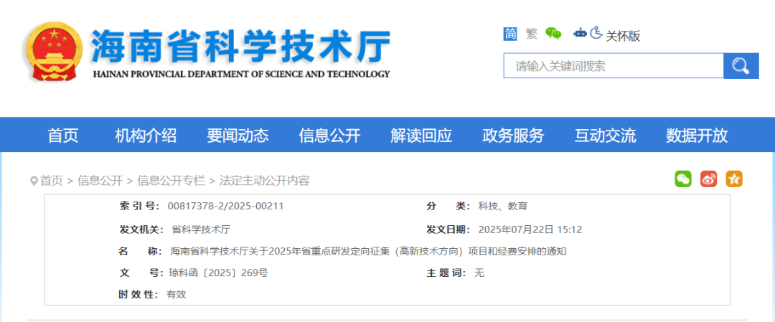Go to 法定主动公开内容 breadcrumb link
The height and width of the screenshot is (322, 775).
pos(264,181)
